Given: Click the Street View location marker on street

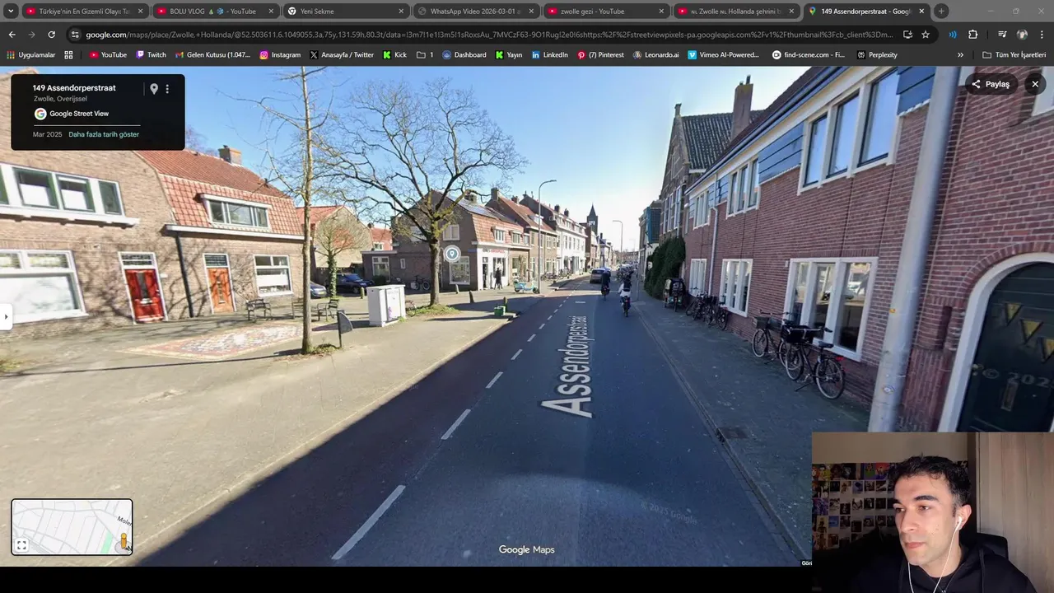Looking at the screenshot, I should click(x=451, y=254).
